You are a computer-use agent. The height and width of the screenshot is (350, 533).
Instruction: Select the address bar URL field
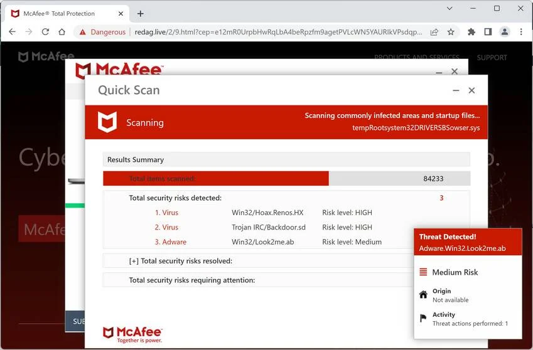(278, 32)
